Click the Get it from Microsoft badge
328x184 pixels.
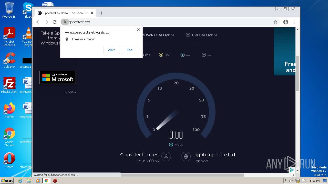click(58, 77)
